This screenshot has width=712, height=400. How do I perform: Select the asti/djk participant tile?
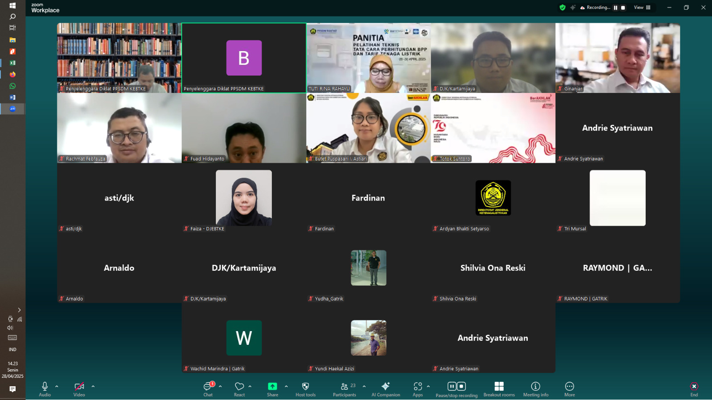point(119,198)
